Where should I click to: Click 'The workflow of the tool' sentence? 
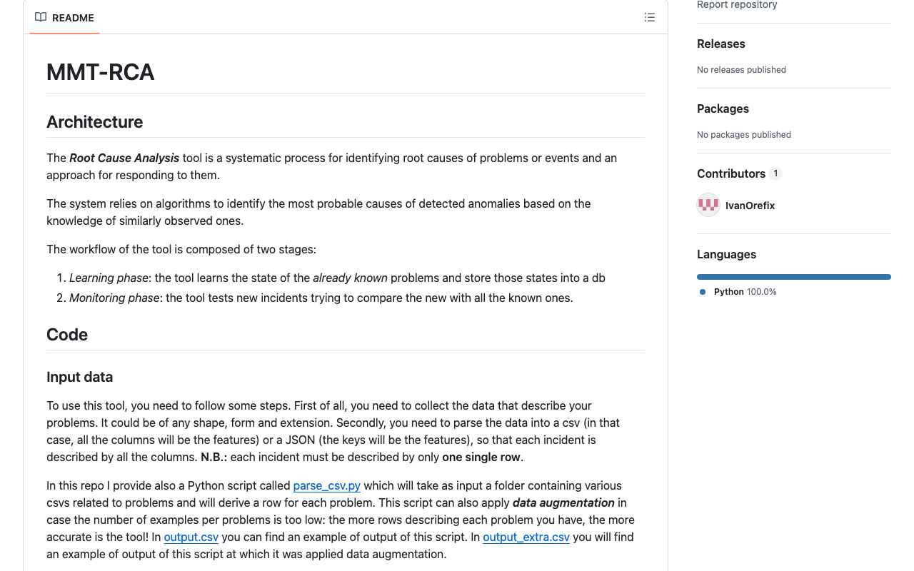point(181,249)
